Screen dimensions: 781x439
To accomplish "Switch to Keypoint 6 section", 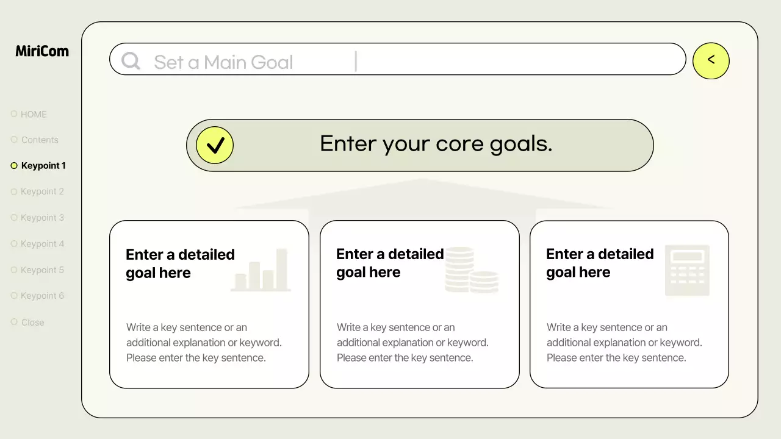I will coord(42,296).
